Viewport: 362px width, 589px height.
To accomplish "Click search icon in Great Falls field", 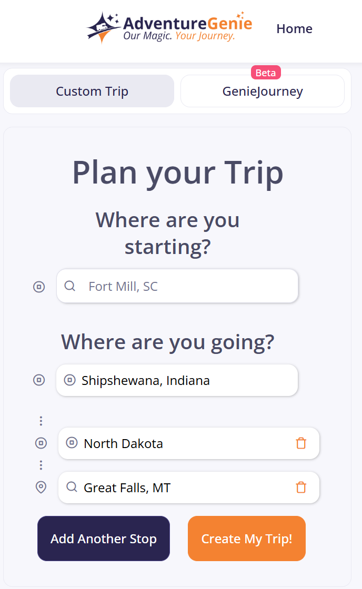I will pyautogui.click(x=72, y=488).
